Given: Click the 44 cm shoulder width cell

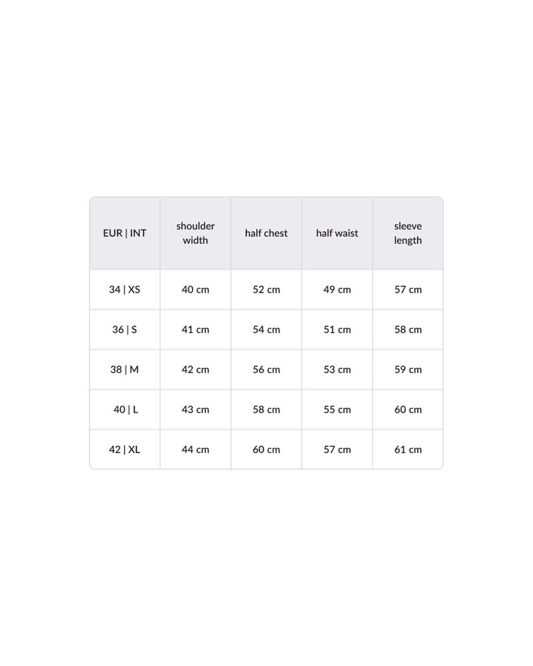Looking at the screenshot, I should click(x=195, y=449).
